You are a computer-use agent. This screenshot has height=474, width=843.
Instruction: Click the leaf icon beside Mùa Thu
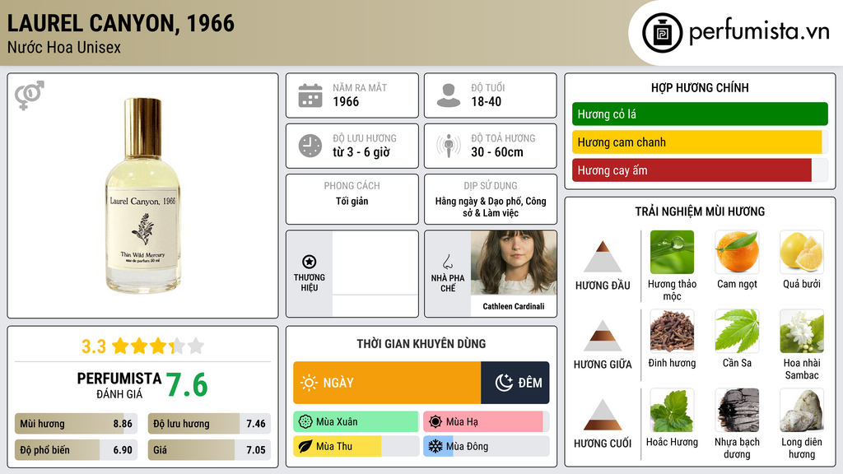pyautogui.click(x=305, y=446)
